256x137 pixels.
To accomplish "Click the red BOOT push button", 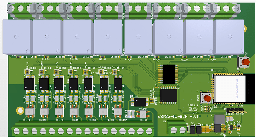I will coord(207,98).
